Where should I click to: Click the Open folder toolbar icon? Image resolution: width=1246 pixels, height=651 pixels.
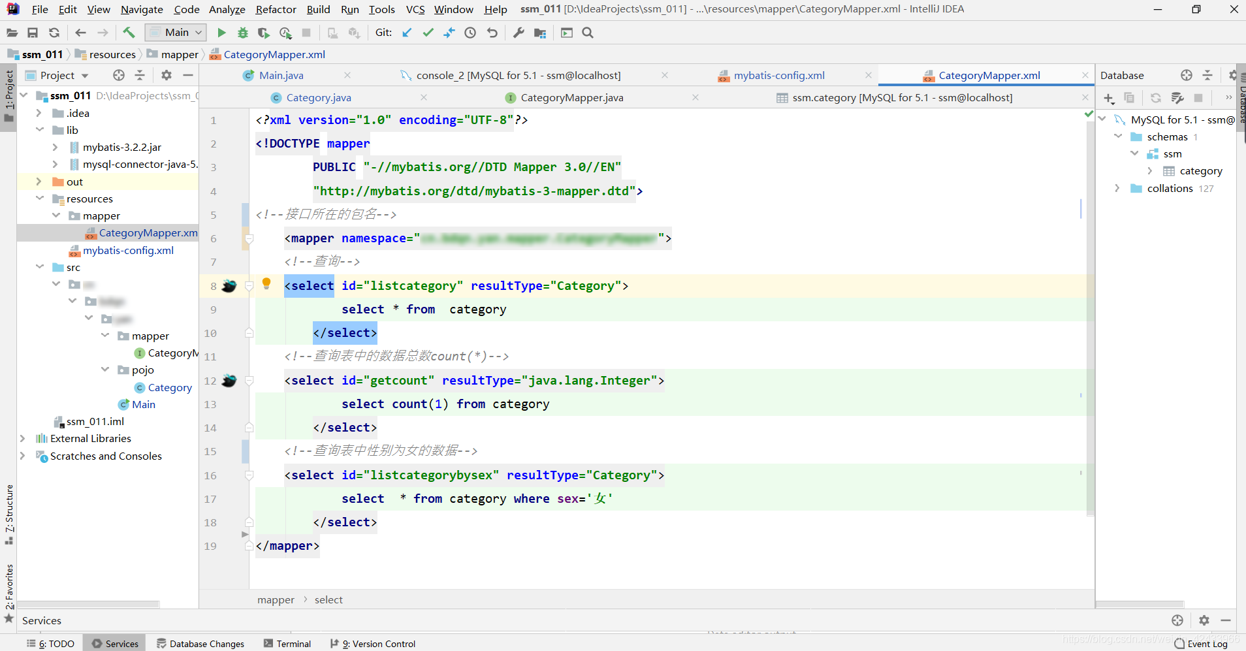tap(12, 33)
